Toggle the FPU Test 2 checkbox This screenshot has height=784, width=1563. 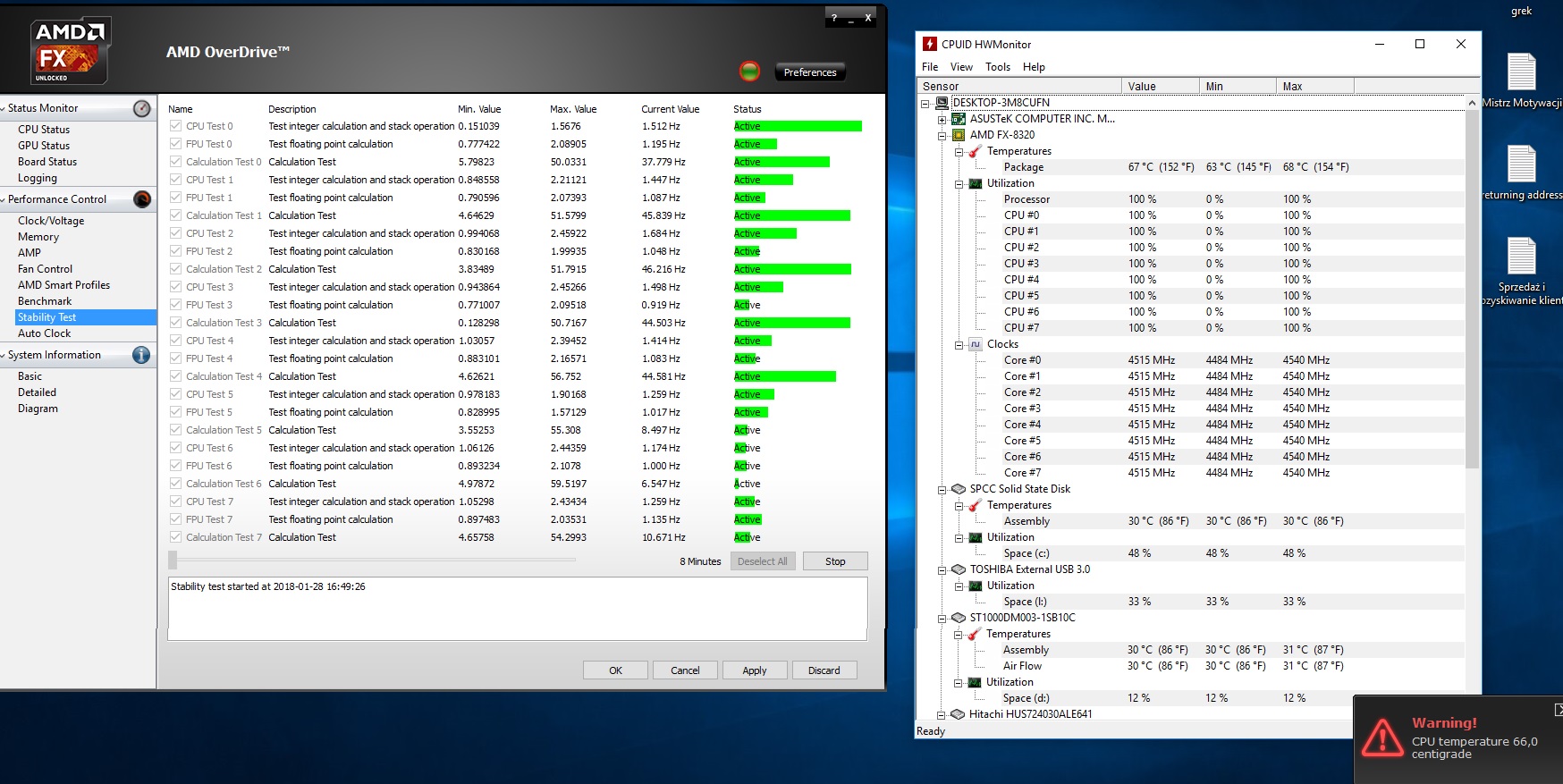(x=176, y=251)
